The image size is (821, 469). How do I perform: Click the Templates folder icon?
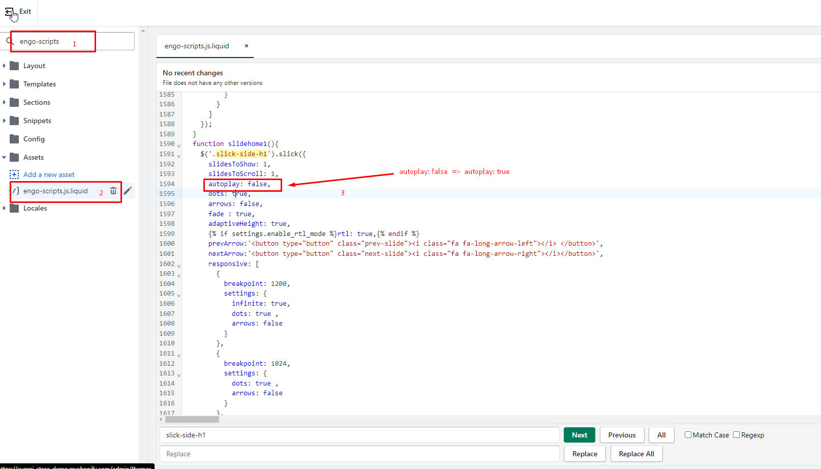tap(14, 84)
